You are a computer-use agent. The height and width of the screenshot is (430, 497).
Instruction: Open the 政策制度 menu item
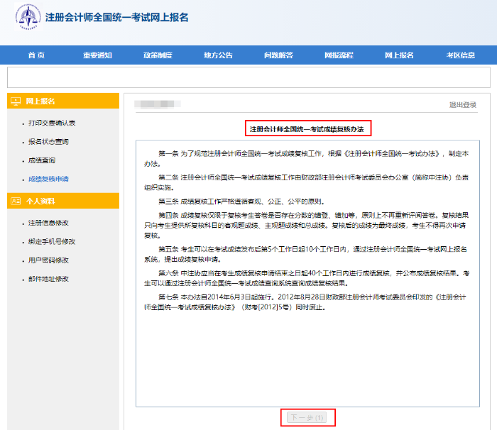click(158, 55)
